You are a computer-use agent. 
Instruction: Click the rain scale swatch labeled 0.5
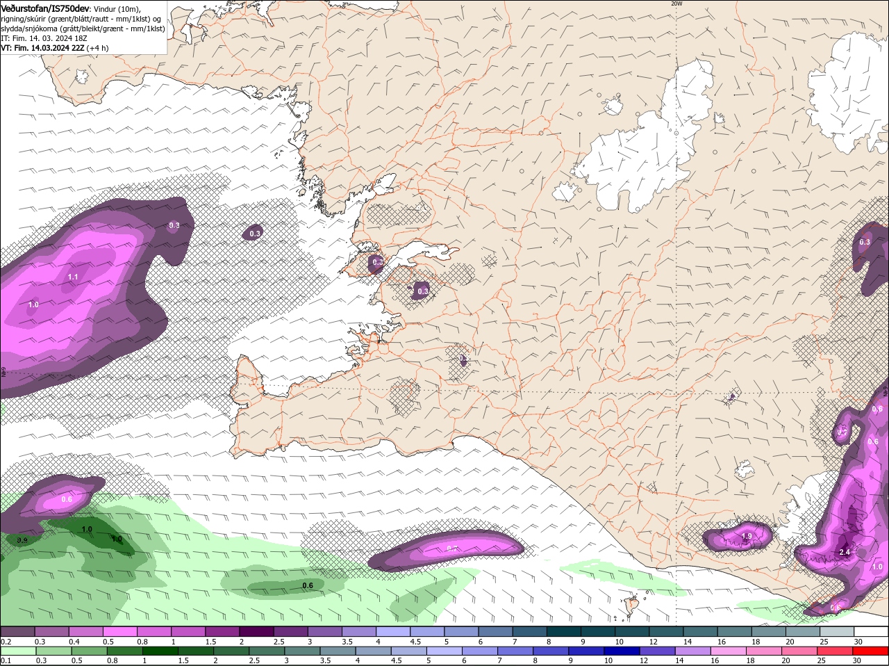[89, 651]
